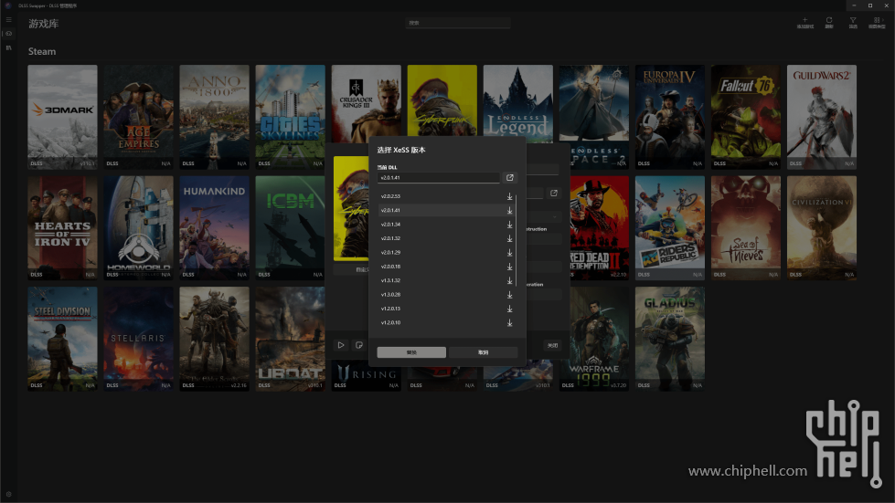Confirm swap with the highlighted dialog button
Image resolution: width=895 pixels, height=503 pixels.
click(x=411, y=352)
